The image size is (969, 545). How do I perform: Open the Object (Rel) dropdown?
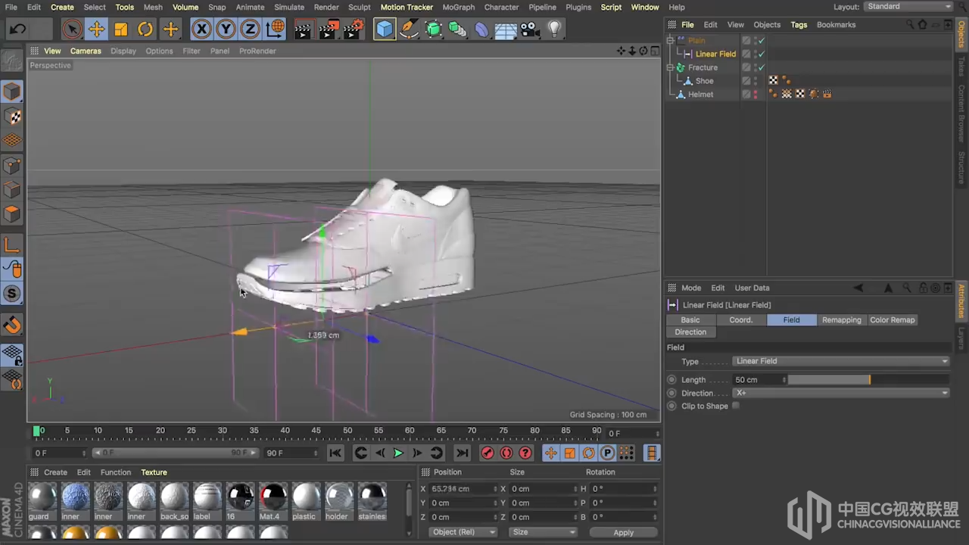click(x=463, y=532)
